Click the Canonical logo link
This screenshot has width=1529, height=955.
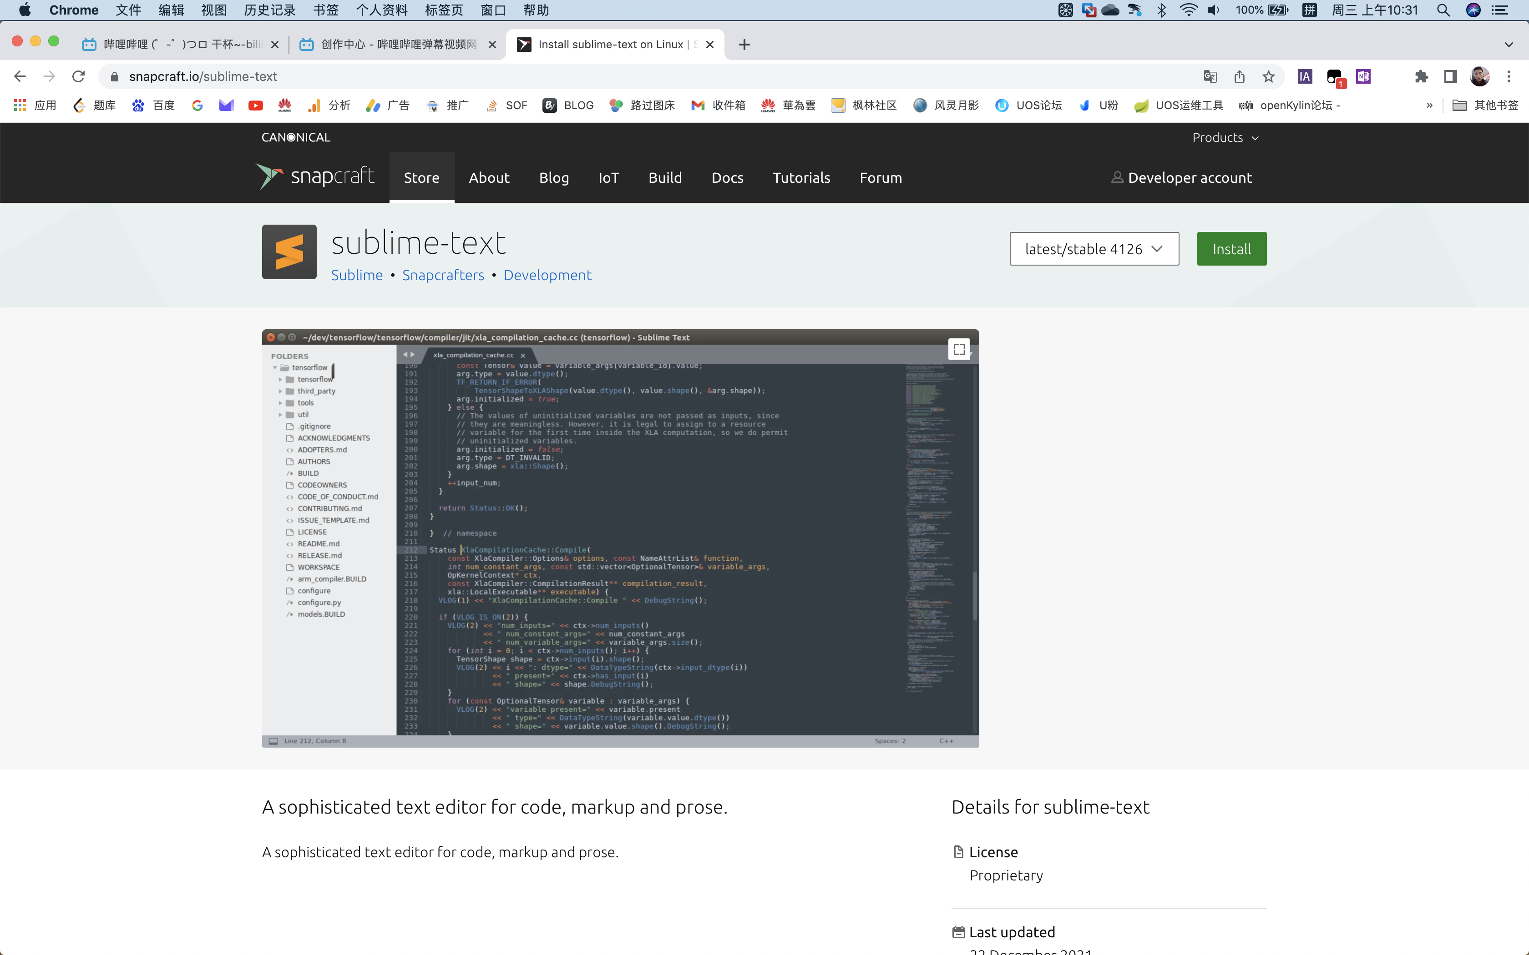coord(296,137)
